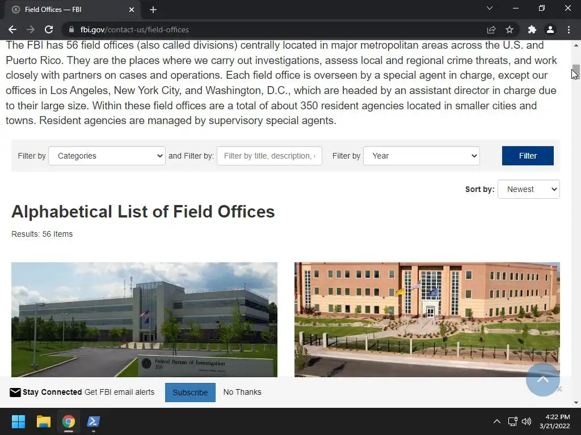Click the 'Sort by:' label
Screen dimensions: 581x435
480,189
